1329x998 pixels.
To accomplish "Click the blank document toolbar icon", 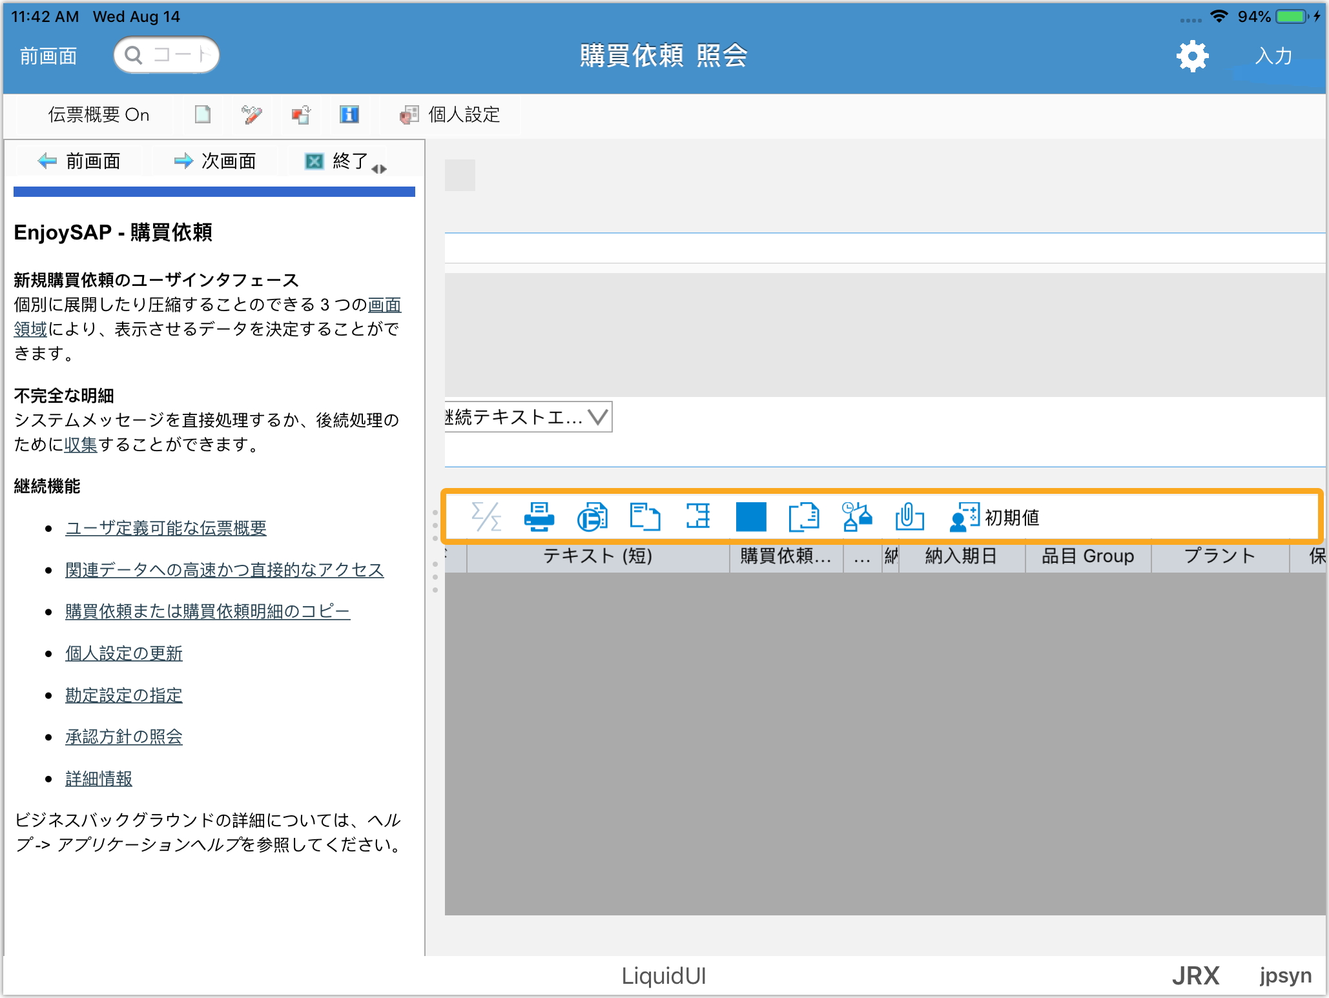I will point(203,115).
